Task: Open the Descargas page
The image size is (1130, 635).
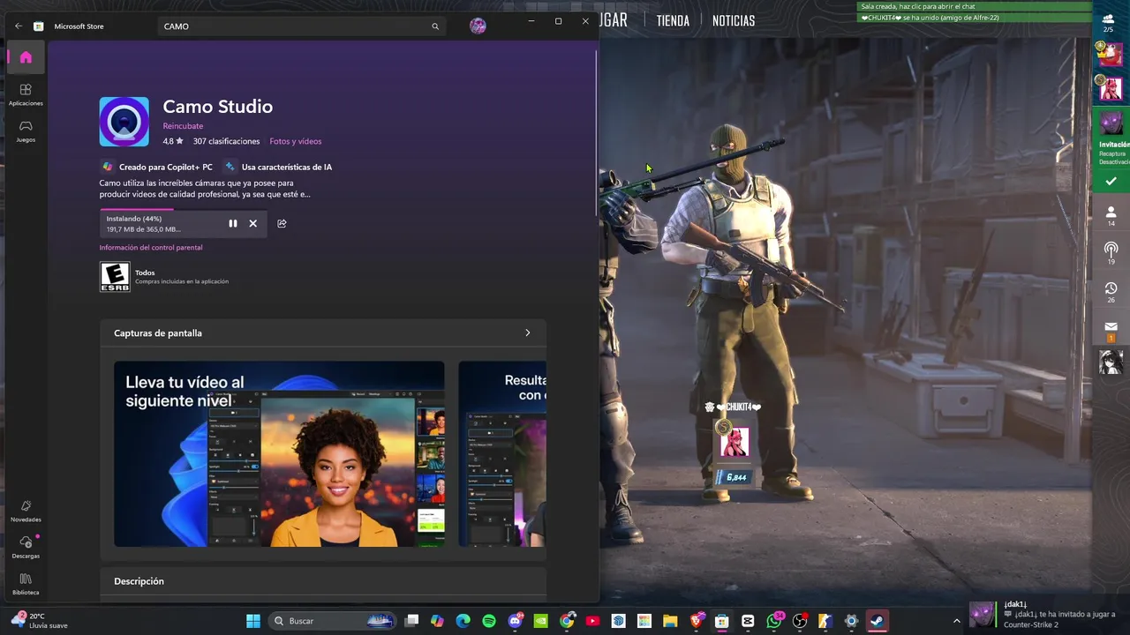Action: click(26, 547)
